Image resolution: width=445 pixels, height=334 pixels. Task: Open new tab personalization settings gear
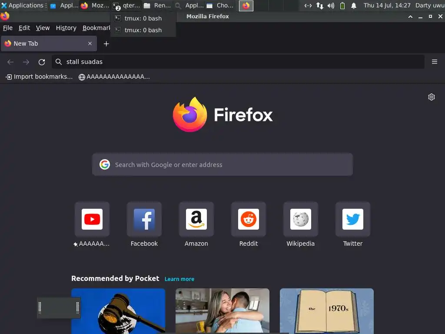pos(432,97)
